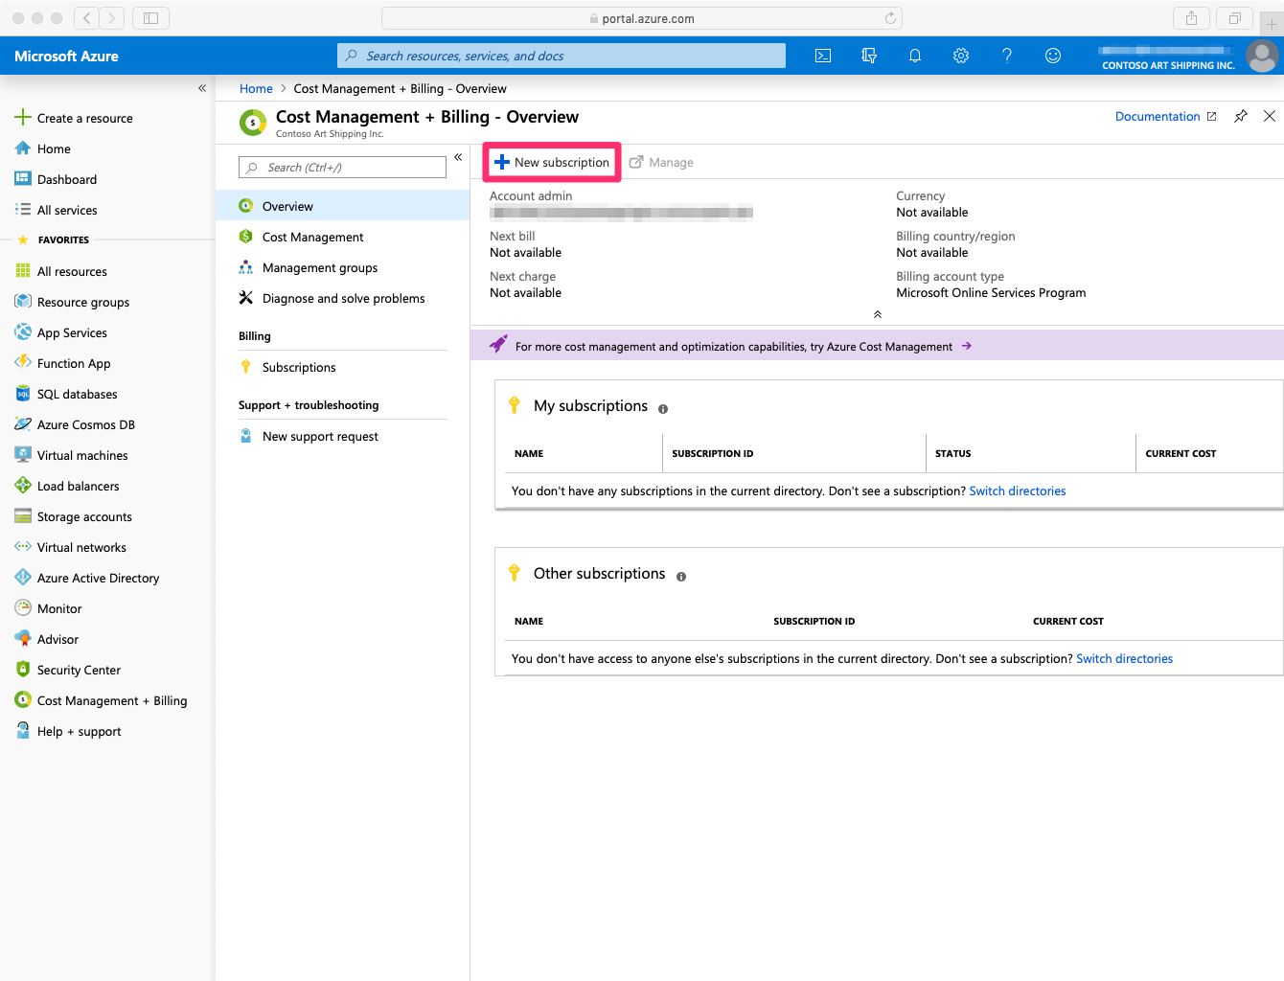
Task: Open the help question mark
Action: point(1007,56)
